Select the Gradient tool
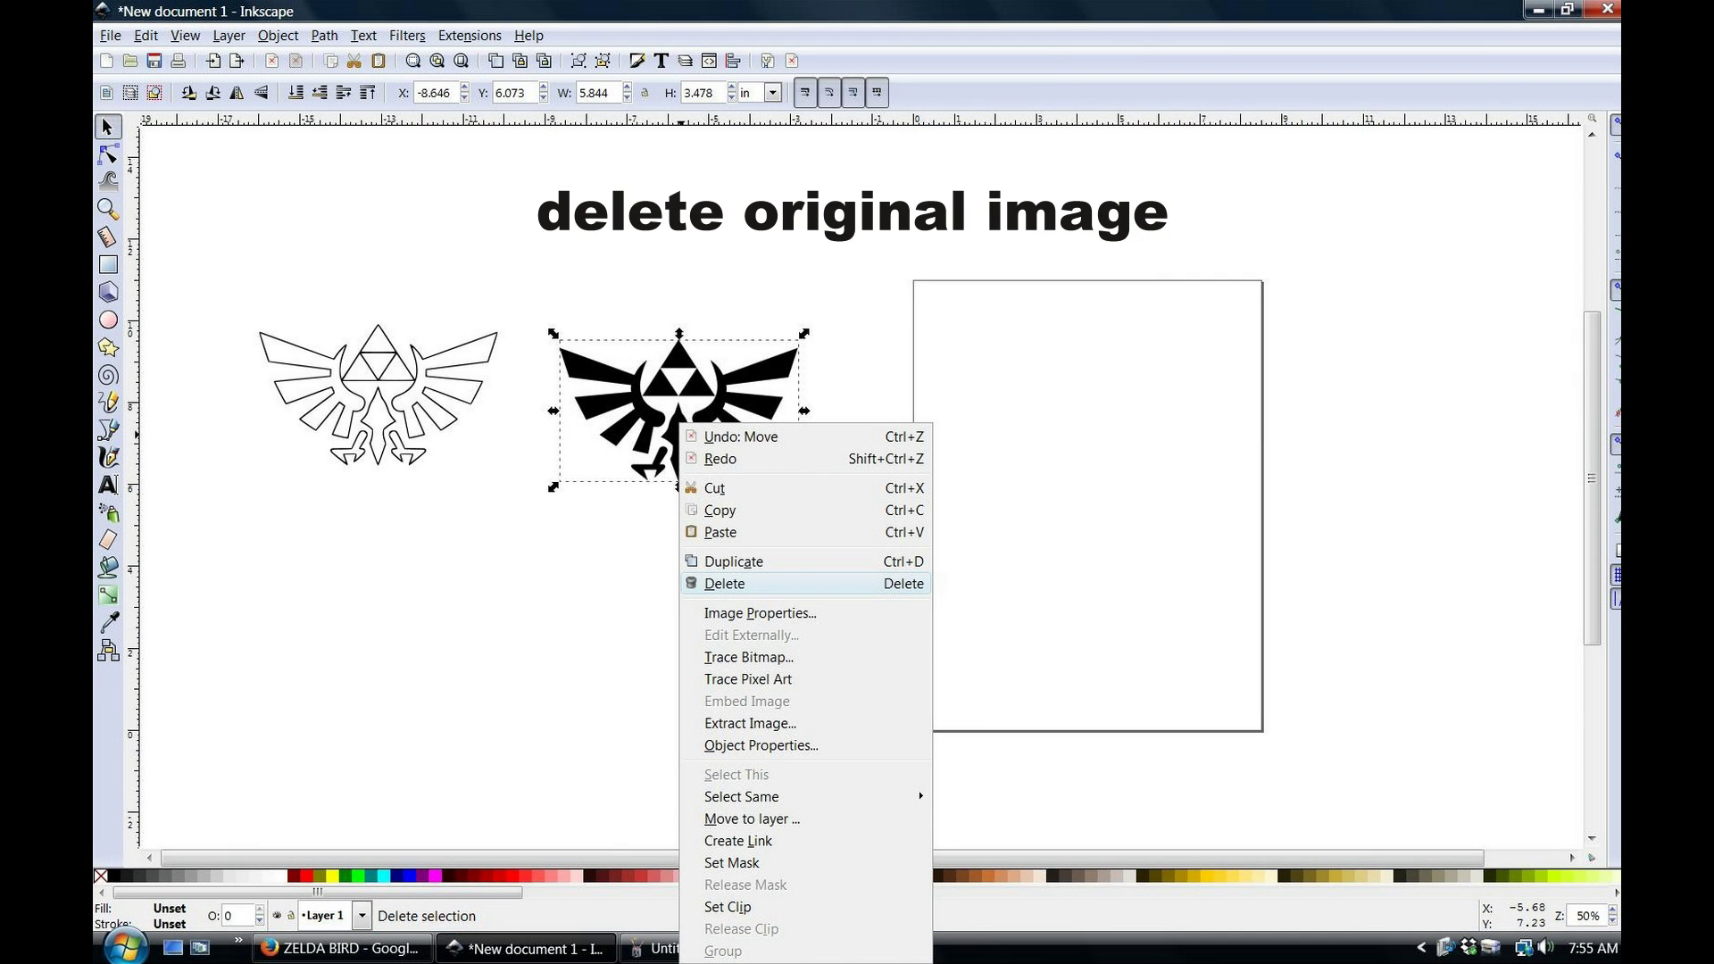Screen dimensions: 1714x964 coord(108,595)
